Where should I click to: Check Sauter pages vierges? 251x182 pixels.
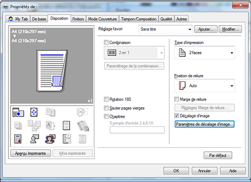[106, 108]
